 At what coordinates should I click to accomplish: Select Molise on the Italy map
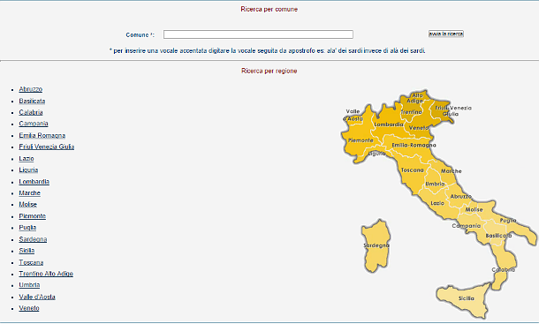click(474, 209)
